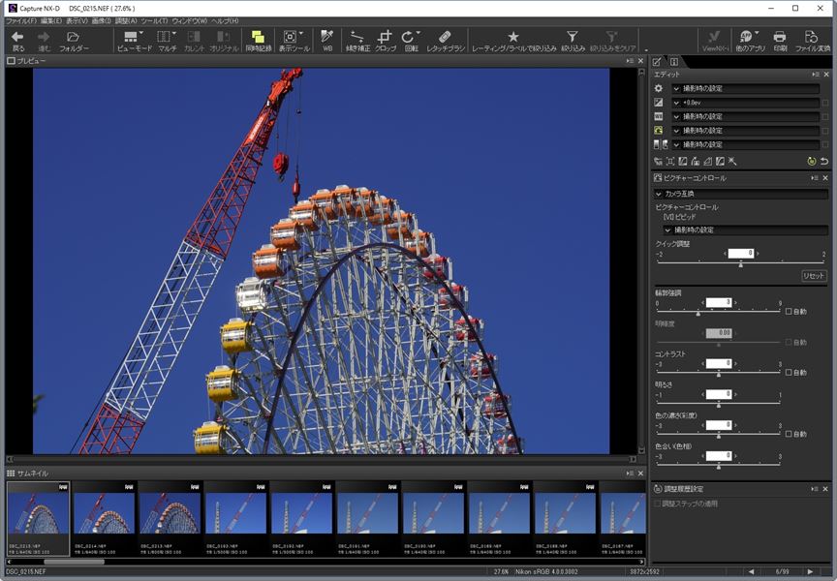The image size is (837, 581).
Task: Click the ピクチャーコントロール panel header icon
Action: point(658,177)
